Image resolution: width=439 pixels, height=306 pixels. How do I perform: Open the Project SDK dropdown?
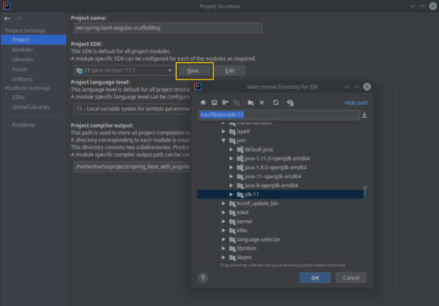coord(170,70)
